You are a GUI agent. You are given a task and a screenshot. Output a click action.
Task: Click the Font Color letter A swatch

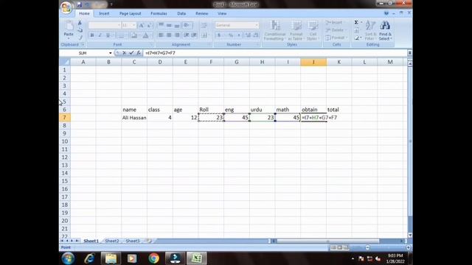tap(145, 35)
